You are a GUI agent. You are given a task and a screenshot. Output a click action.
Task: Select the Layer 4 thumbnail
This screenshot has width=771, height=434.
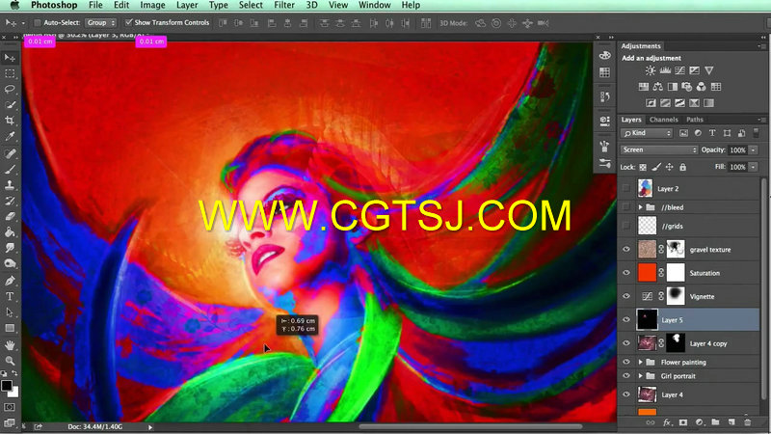[x=647, y=394]
